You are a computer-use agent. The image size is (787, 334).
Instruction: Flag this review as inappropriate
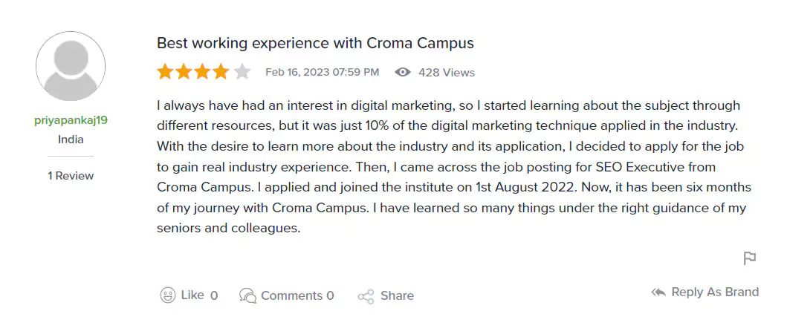tap(750, 258)
